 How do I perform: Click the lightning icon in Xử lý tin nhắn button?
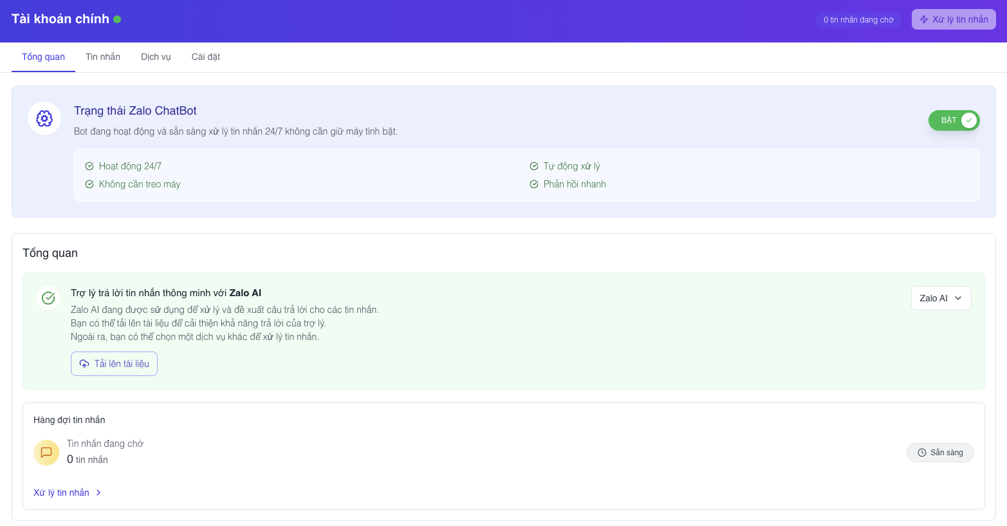924,20
